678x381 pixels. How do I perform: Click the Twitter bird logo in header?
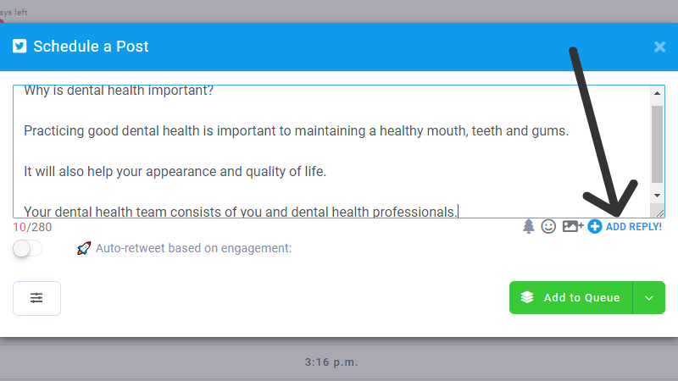coord(19,46)
